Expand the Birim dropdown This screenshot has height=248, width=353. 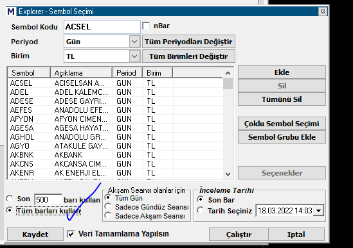[134, 56]
